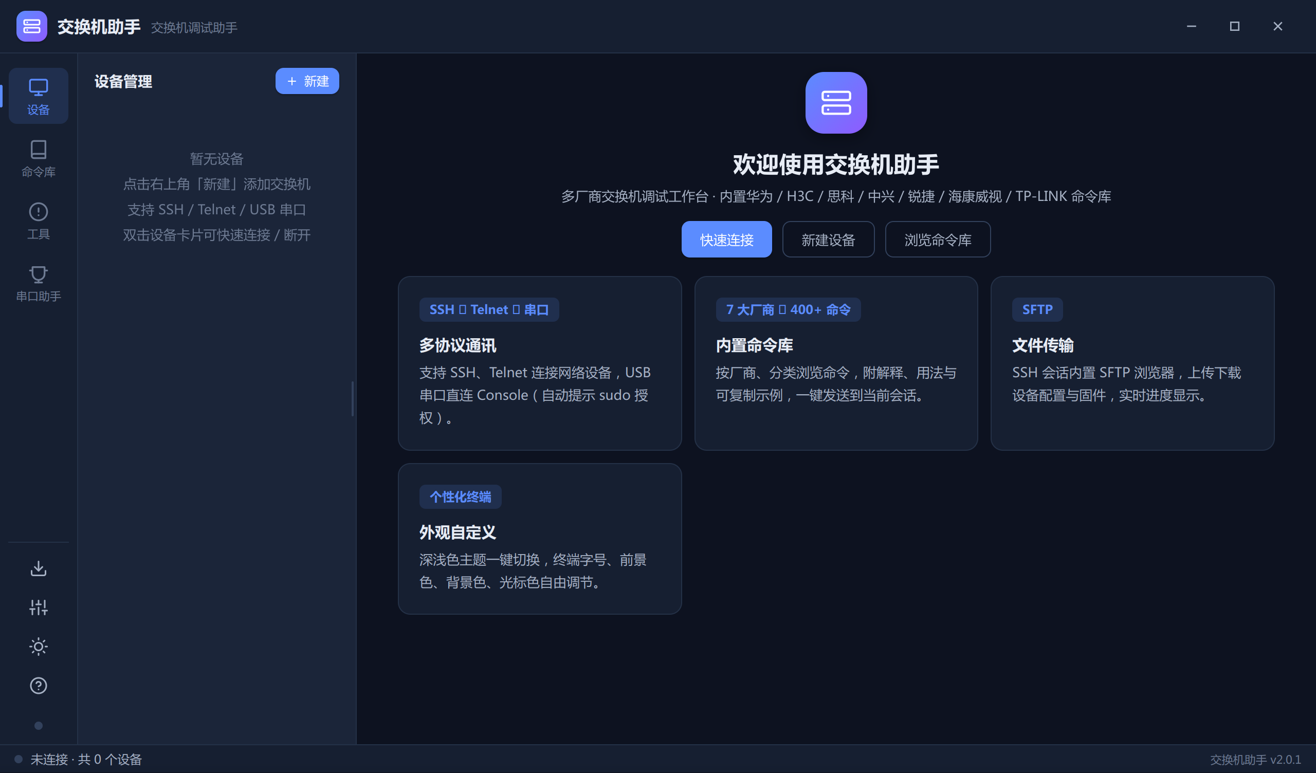Click the panel resize handle beside device list
This screenshot has width=1316, height=773.
(x=353, y=398)
